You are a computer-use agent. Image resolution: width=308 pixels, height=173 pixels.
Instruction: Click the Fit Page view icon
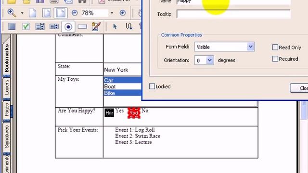pyautogui.click(x=47, y=13)
